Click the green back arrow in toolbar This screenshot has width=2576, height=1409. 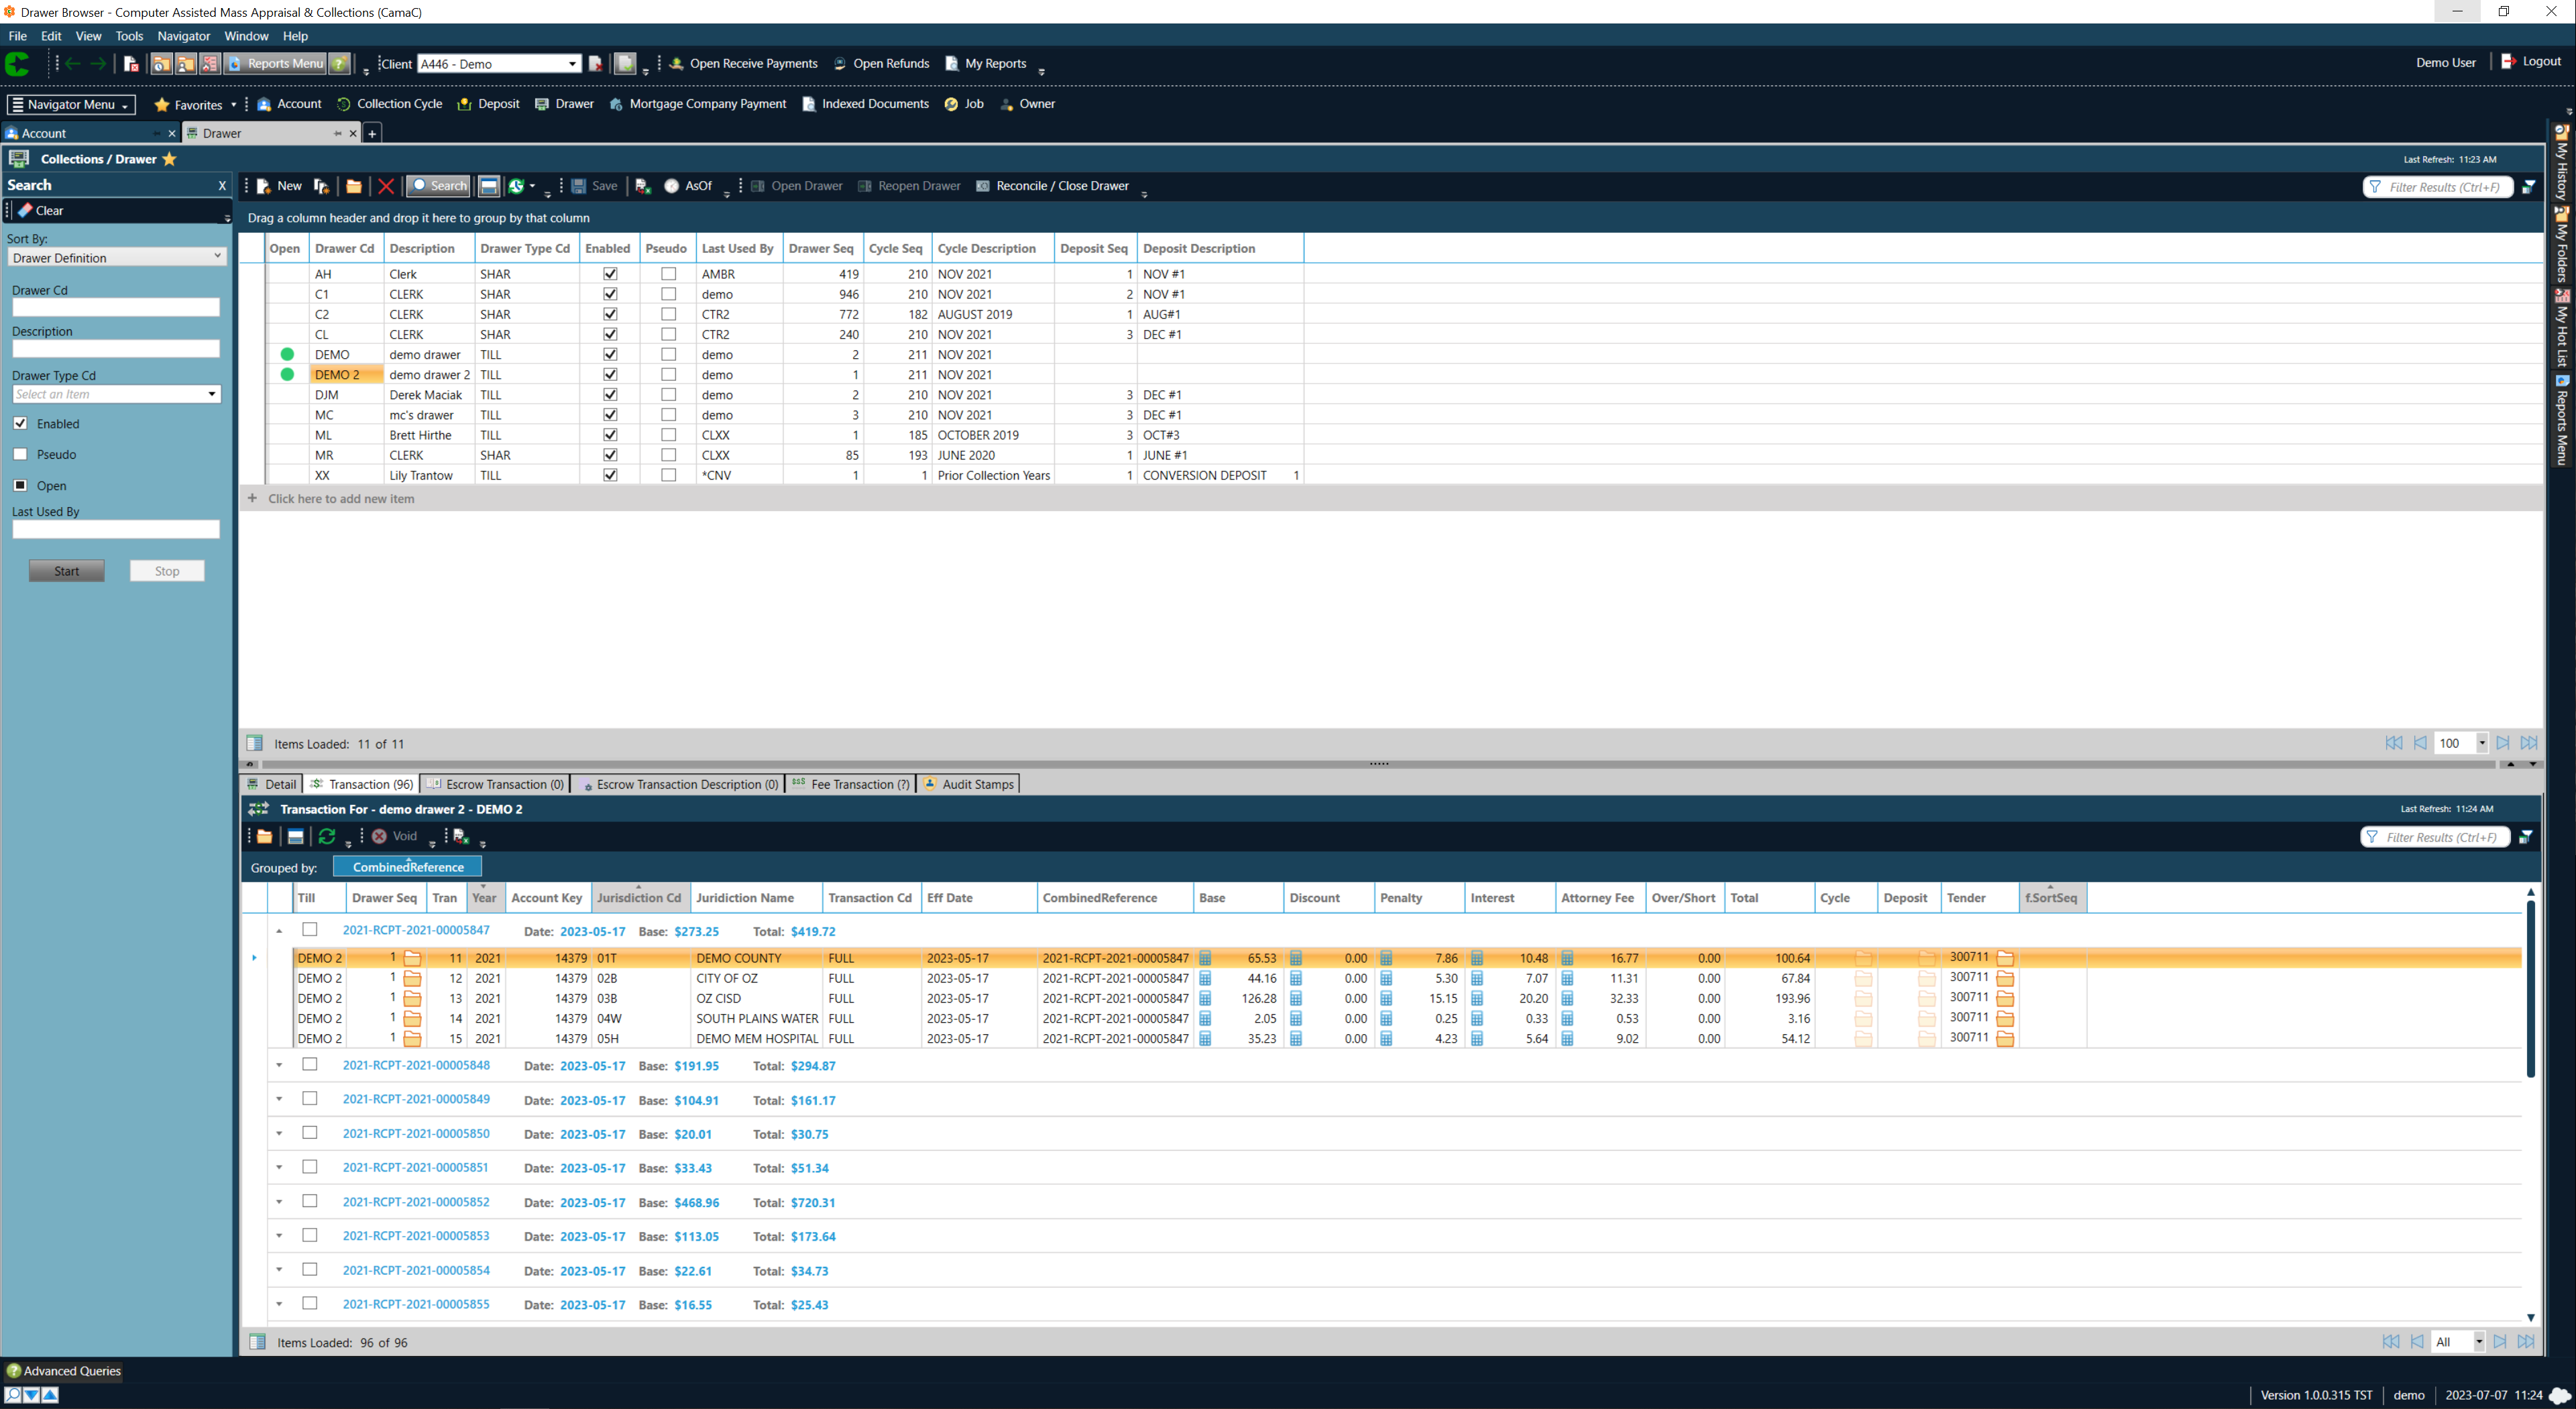point(73,63)
